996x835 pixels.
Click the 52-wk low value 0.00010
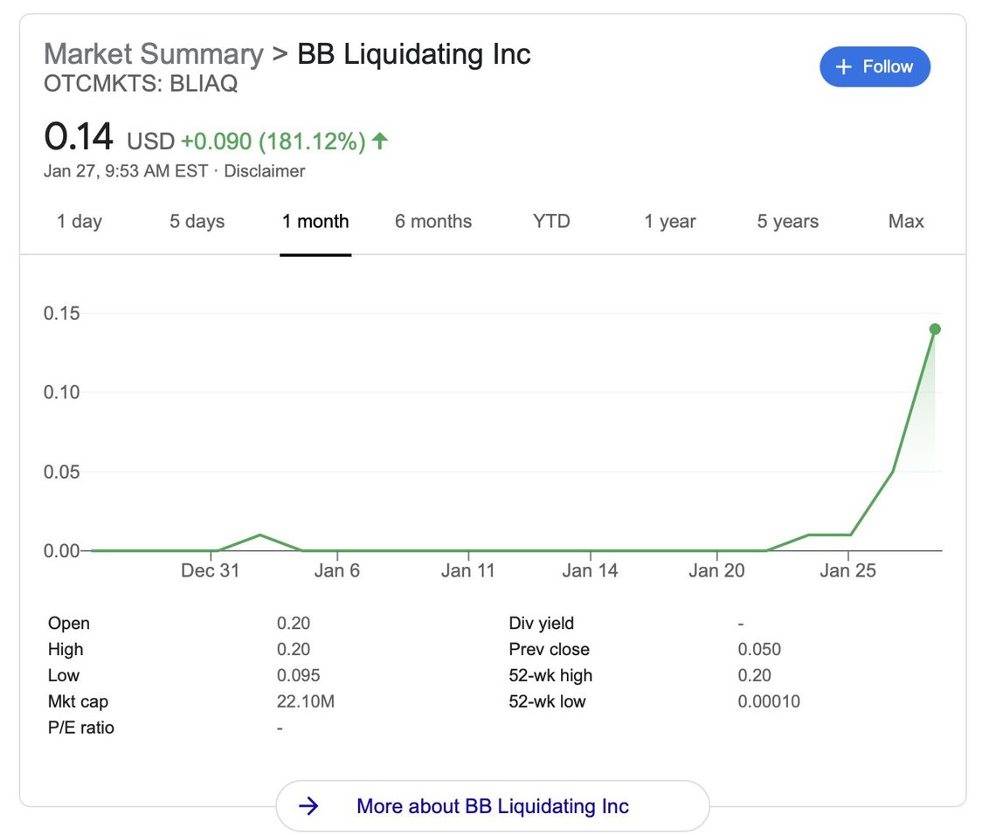tap(769, 701)
